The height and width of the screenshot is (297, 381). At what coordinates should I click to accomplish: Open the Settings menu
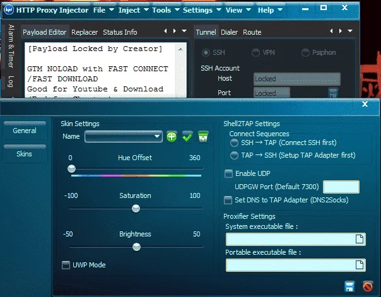pyautogui.click(x=202, y=10)
